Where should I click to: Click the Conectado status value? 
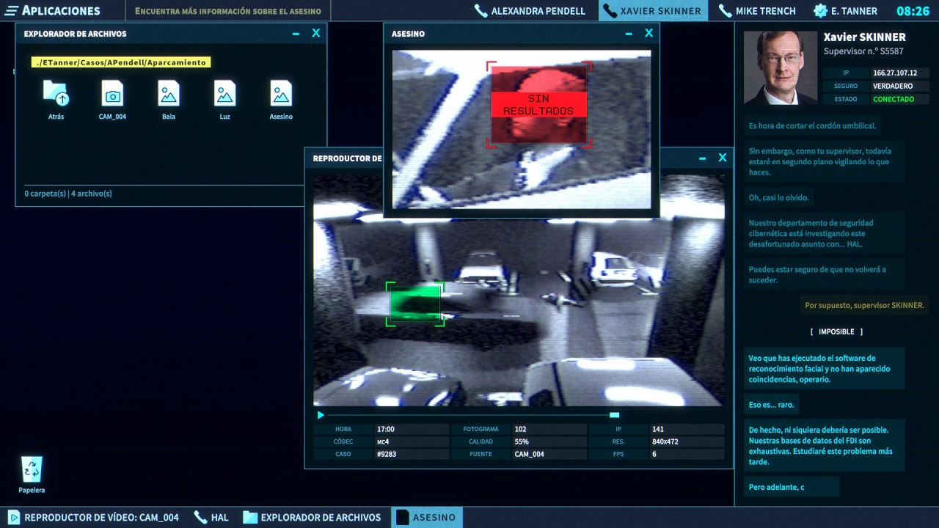point(899,99)
